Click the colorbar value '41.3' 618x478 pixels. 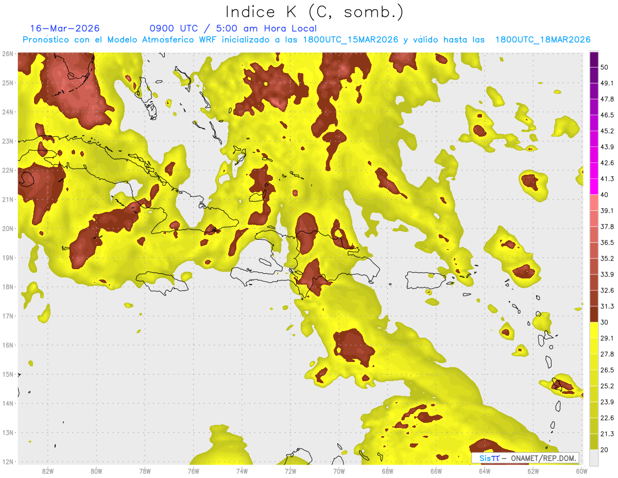608,179
